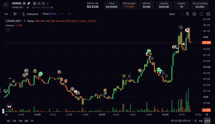Save the chart layout
This screenshot has width=215, height=124.
[x=172, y=14]
